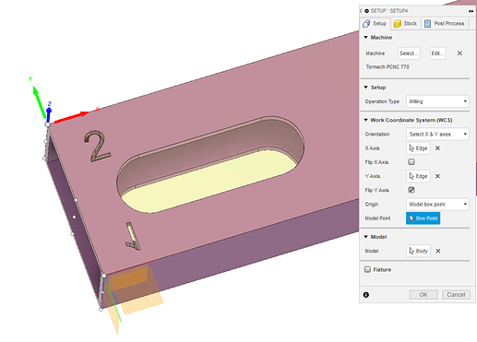The width and height of the screenshot is (477, 342).
Task: Click the info icon at dialog bottom
Action: point(366,295)
